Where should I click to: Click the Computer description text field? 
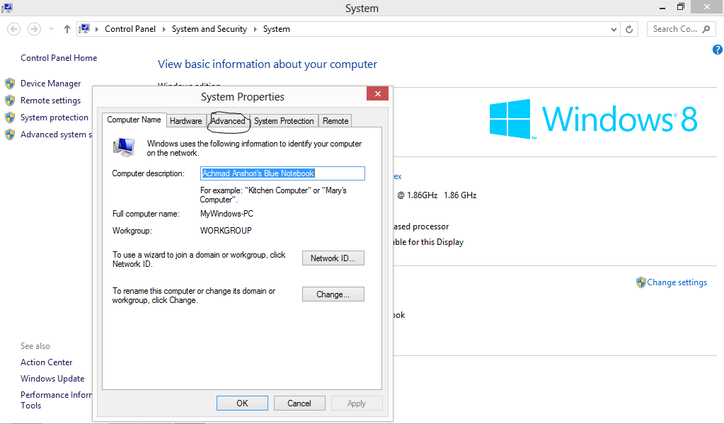click(x=282, y=173)
